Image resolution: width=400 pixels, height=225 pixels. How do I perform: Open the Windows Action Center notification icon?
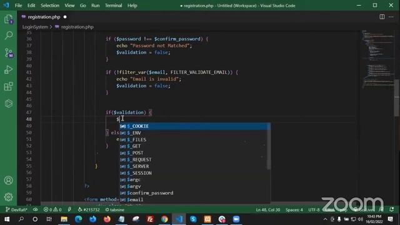[390, 219]
